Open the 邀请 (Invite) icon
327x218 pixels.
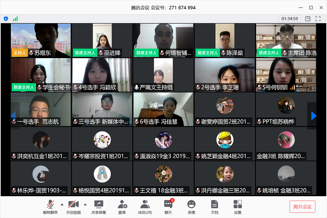coord(122,205)
